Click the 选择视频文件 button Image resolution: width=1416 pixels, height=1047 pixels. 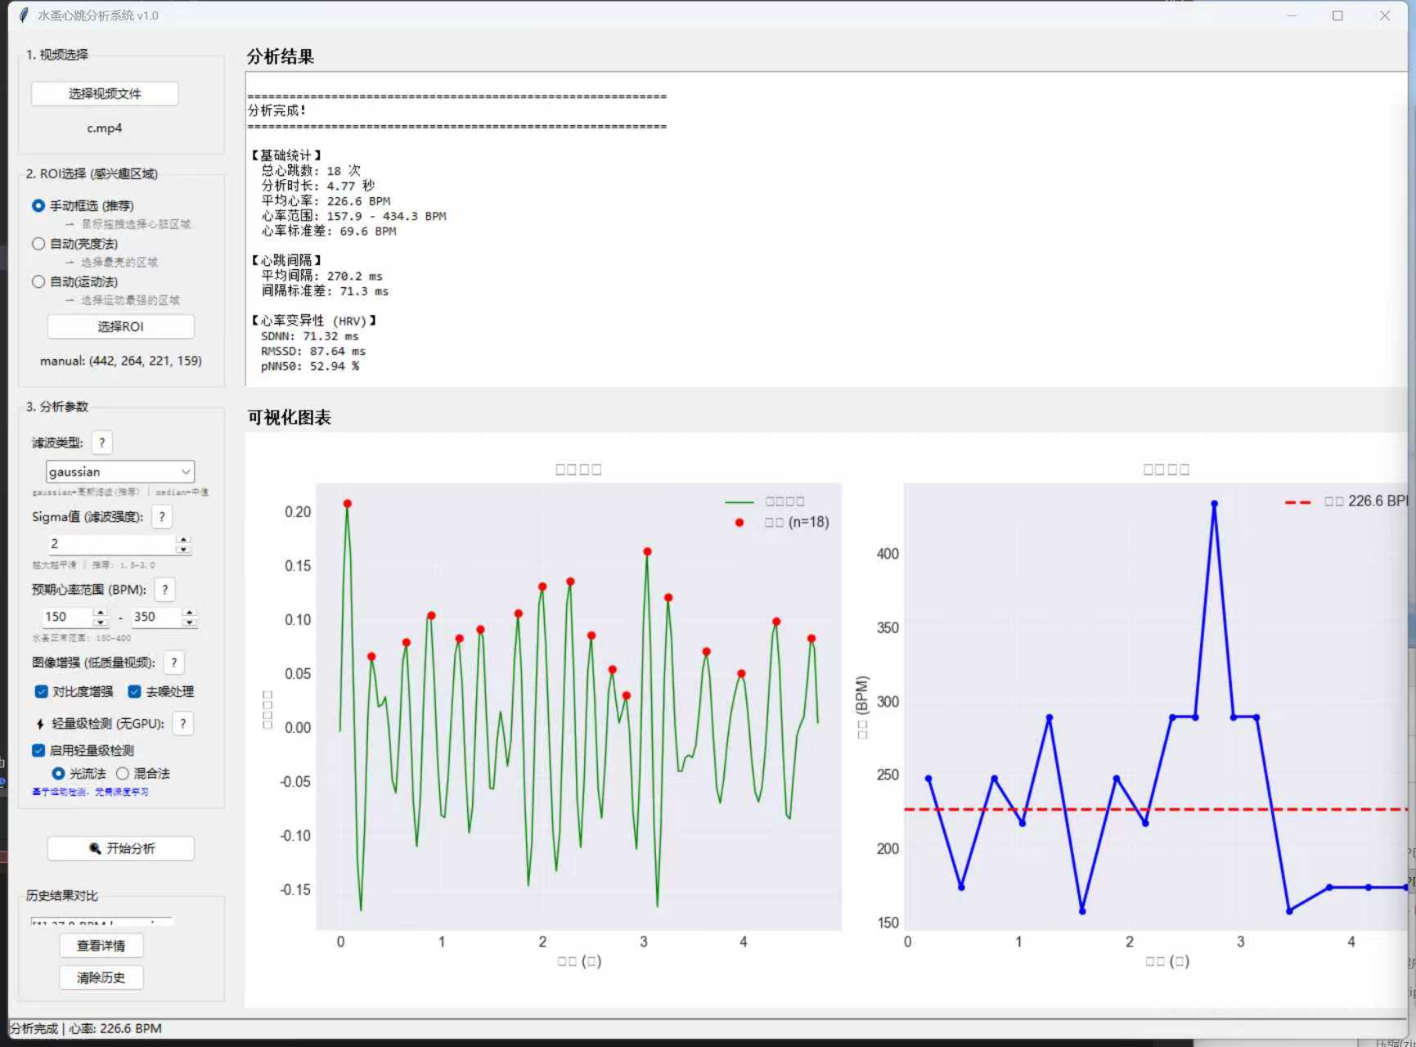click(105, 94)
